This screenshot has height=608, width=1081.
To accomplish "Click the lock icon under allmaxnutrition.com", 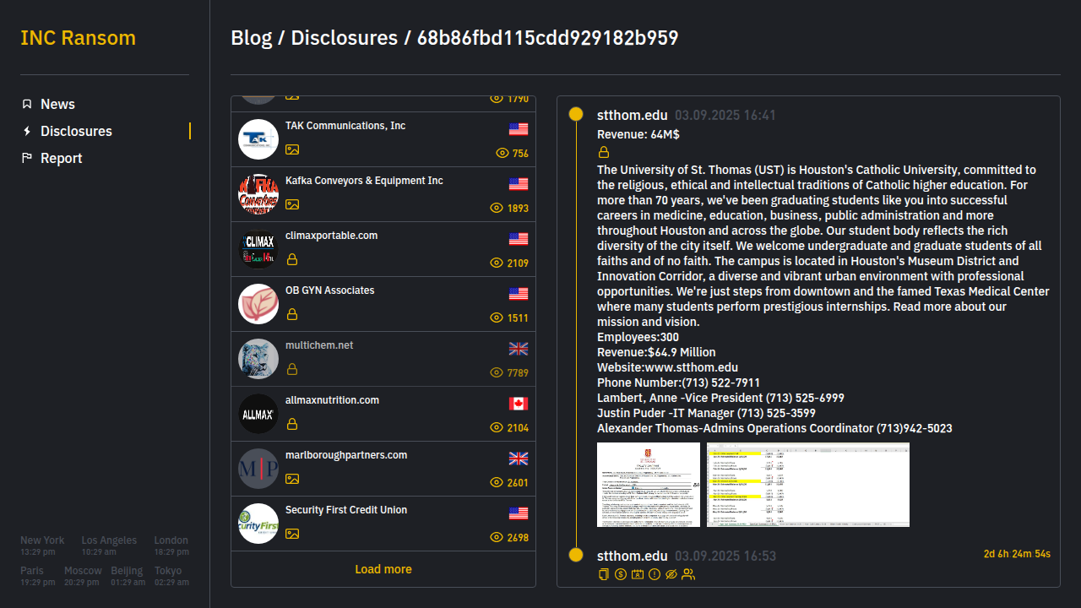I will click(x=292, y=424).
